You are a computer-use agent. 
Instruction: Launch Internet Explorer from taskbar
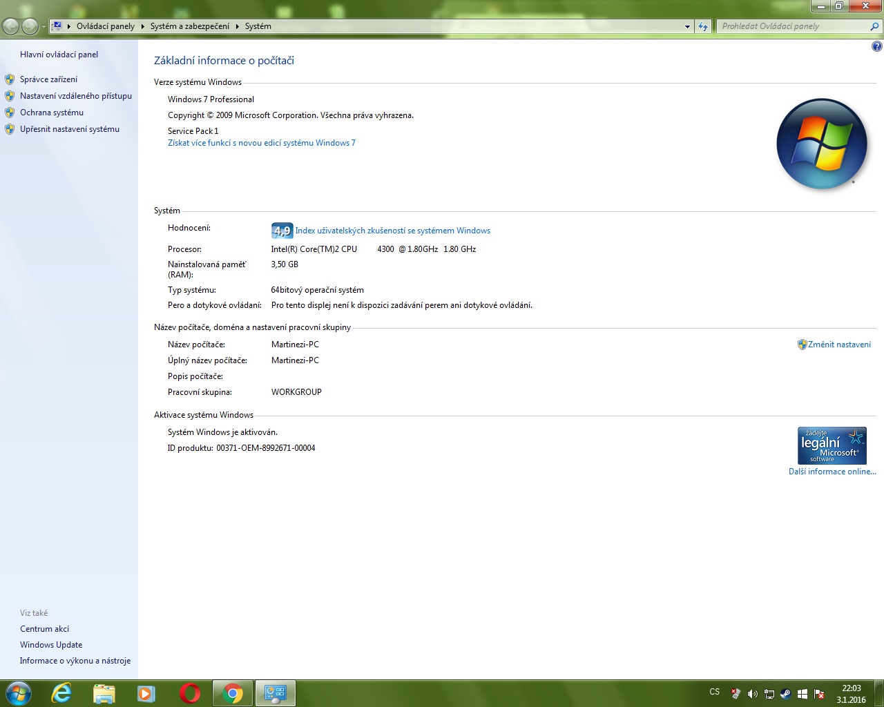point(61,693)
